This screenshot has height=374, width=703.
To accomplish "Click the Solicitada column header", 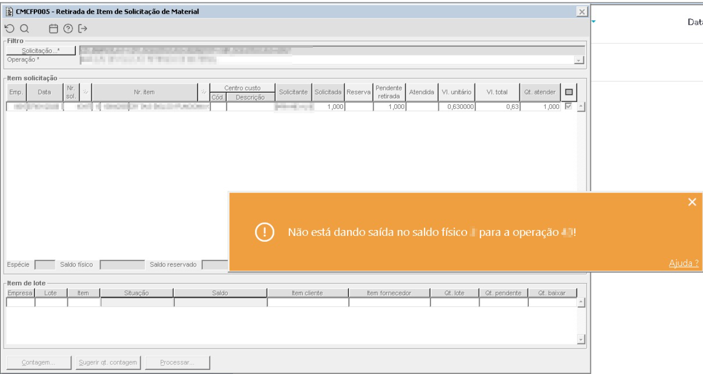I will [x=329, y=92].
